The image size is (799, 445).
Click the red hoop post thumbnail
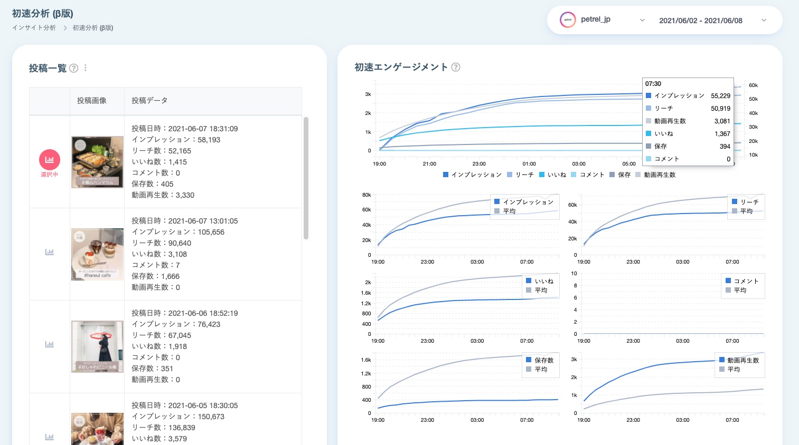coord(97,346)
